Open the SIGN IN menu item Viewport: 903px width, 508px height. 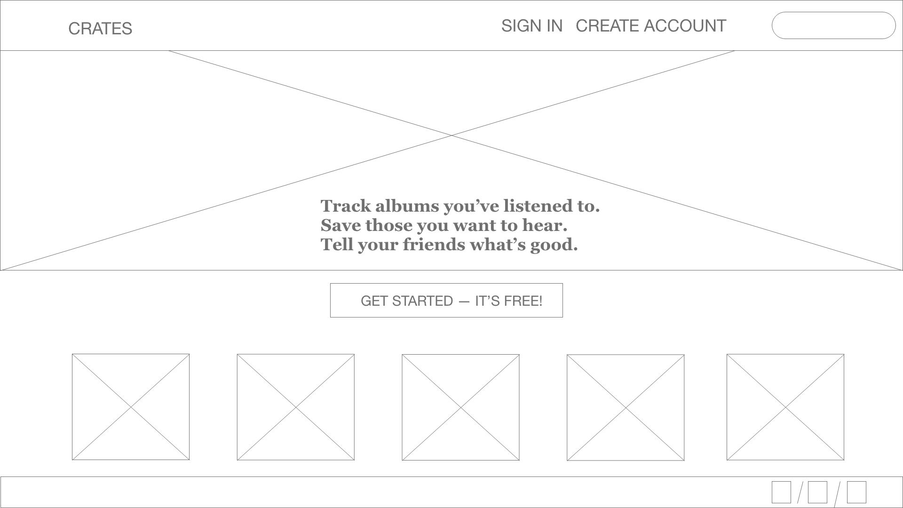(x=532, y=26)
